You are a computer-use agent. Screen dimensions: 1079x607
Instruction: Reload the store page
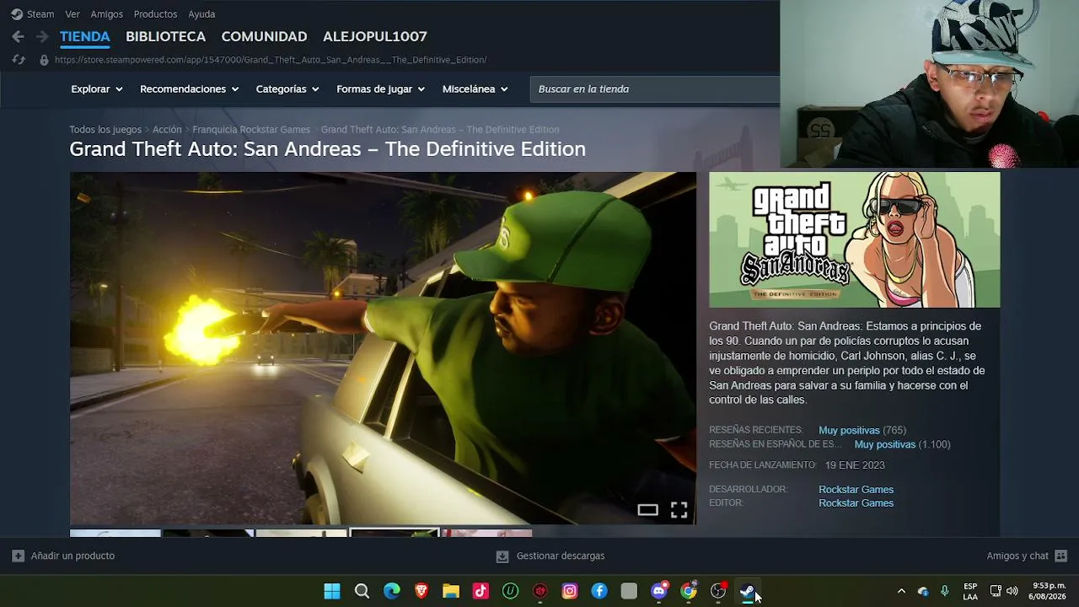(19, 60)
